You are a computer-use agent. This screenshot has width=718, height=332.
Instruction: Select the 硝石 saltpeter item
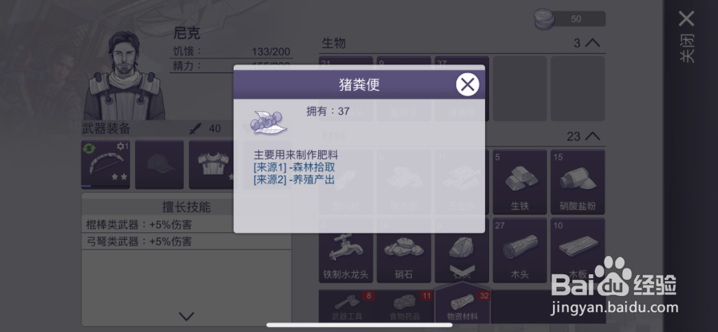(403, 250)
